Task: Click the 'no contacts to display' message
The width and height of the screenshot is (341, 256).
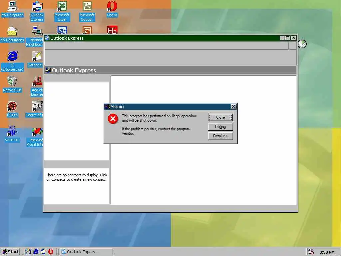Action: (x=77, y=177)
